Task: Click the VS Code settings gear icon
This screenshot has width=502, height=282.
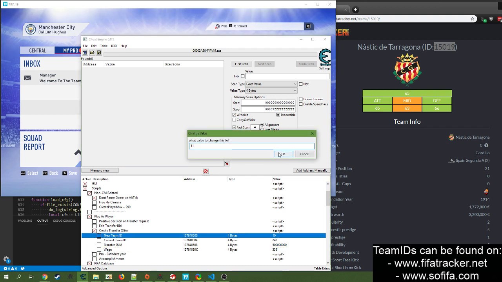Action: pyautogui.click(x=6, y=259)
